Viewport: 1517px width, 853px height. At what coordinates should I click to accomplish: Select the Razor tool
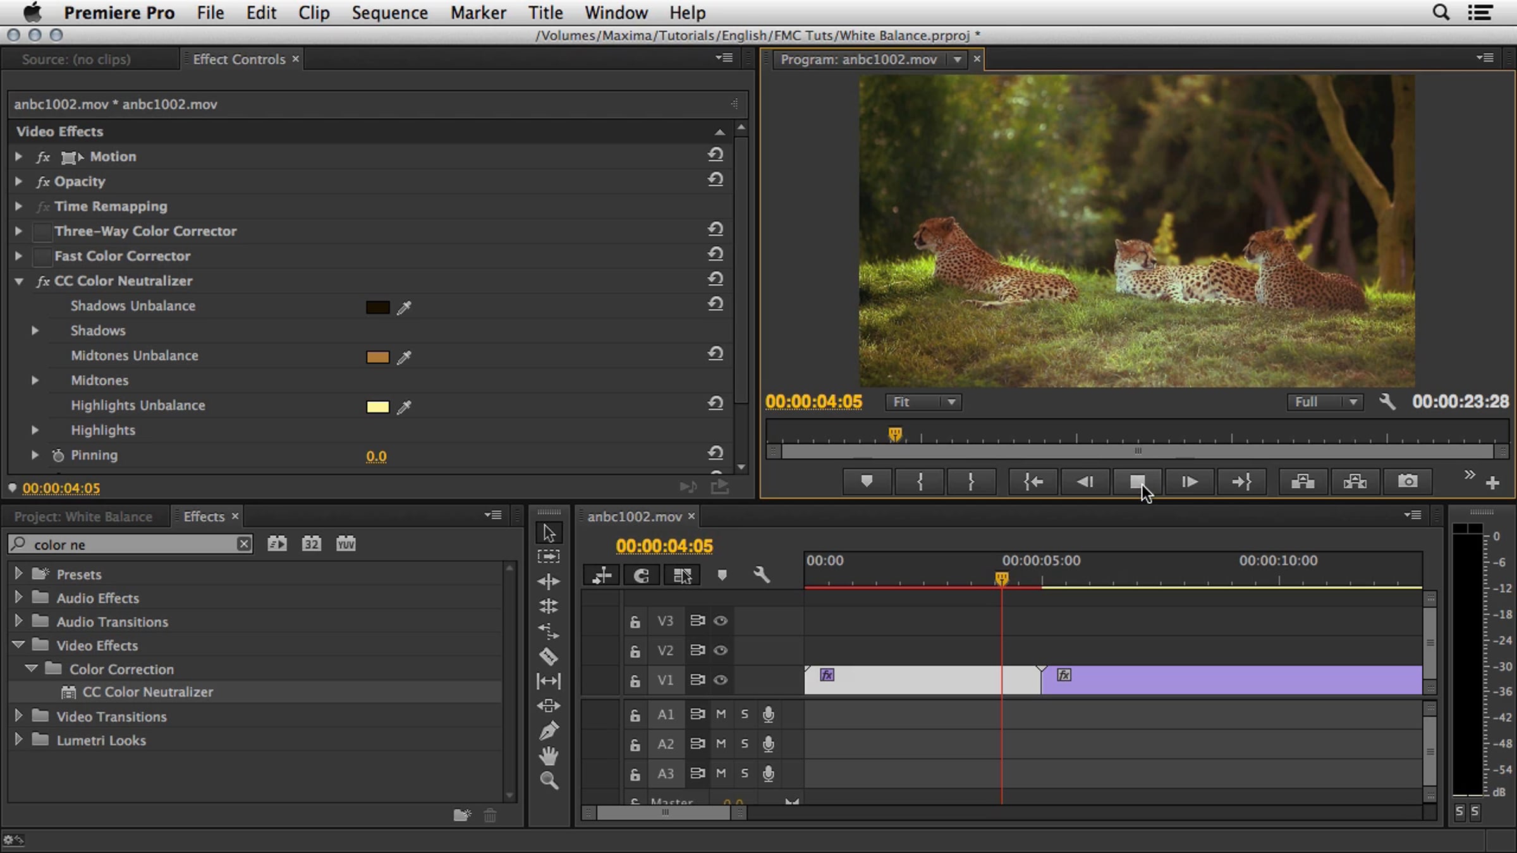[x=549, y=656]
